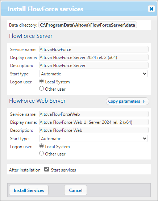The height and width of the screenshot is (201, 158).
Task: Click the Copy parameters down arrow icon
Action: click(144, 101)
